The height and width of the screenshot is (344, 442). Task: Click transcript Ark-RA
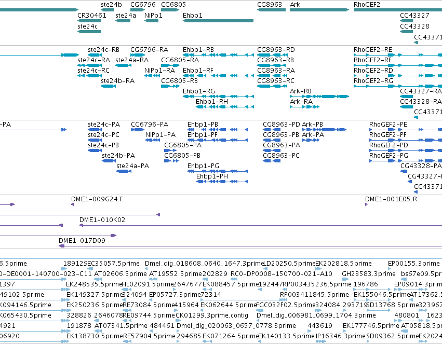[x=301, y=102]
